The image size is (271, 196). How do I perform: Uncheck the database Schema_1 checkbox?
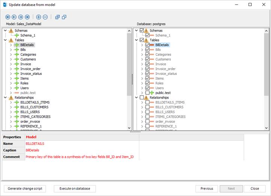[x=148, y=35]
